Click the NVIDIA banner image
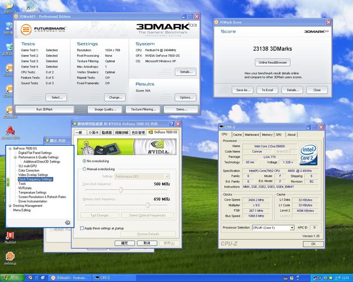 click(127, 147)
